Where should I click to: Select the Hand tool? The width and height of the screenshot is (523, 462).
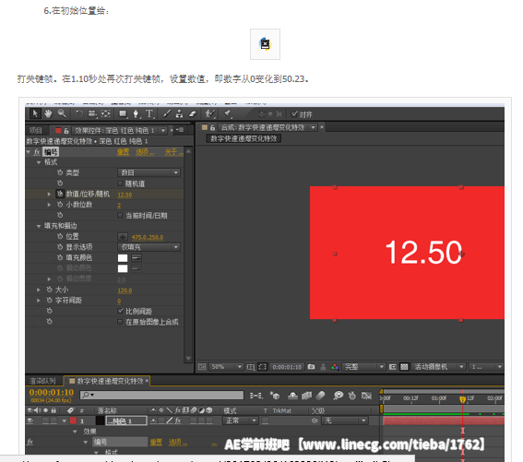click(x=48, y=113)
